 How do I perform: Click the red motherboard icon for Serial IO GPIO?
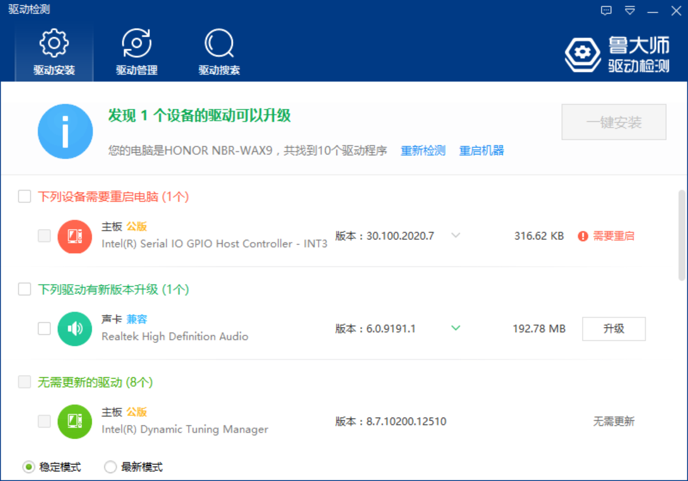[x=75, y=236]
